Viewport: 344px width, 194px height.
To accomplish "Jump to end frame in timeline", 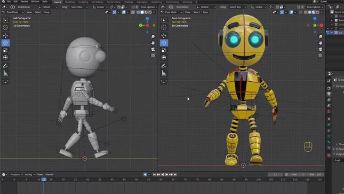I will pos(175,174).
